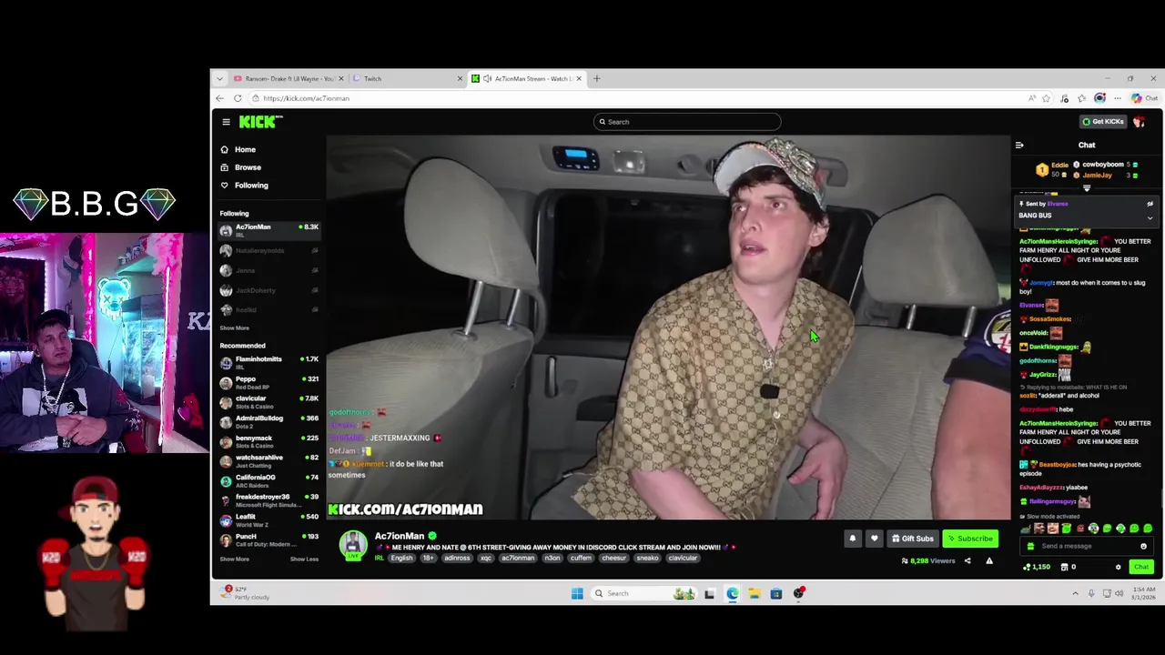The height and width of the screenshot is (655, 1165).
Task: Show More under the Following list
Action: [234, 327]
